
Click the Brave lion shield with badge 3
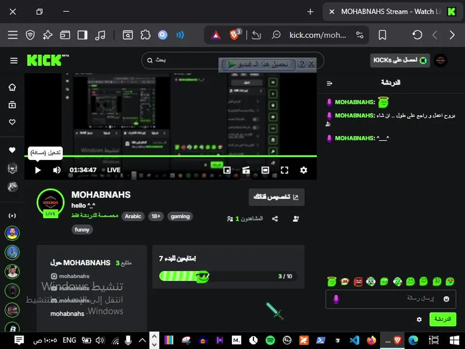coord(234,35)
